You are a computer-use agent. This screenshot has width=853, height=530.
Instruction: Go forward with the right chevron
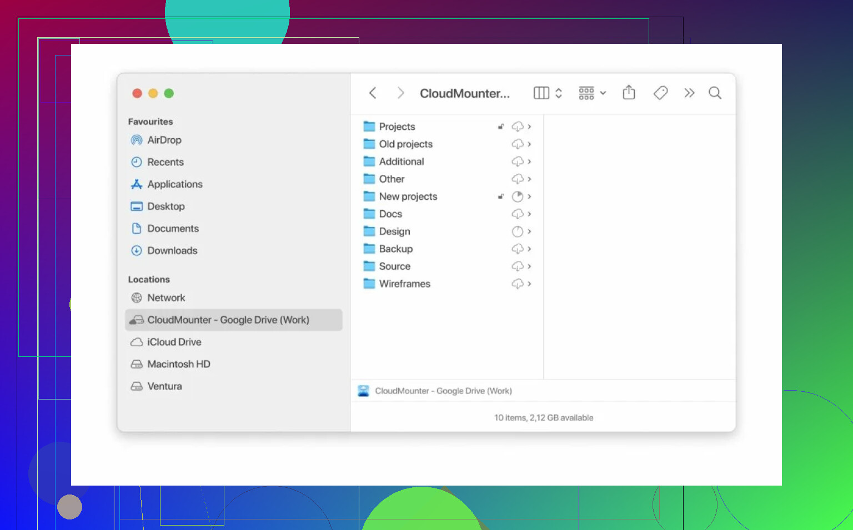tap(400, 93)
